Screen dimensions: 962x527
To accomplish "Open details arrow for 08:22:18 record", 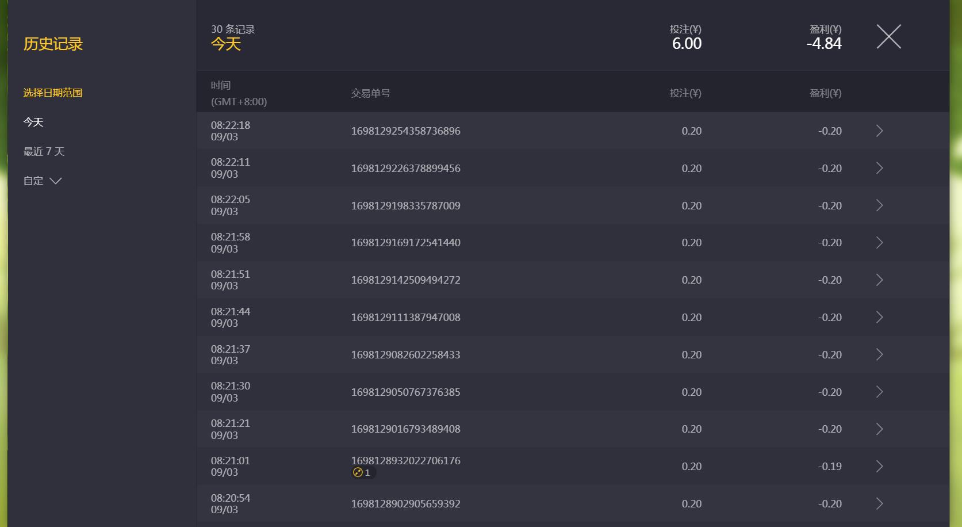I will pyautogui.click(x=879, y=131).
